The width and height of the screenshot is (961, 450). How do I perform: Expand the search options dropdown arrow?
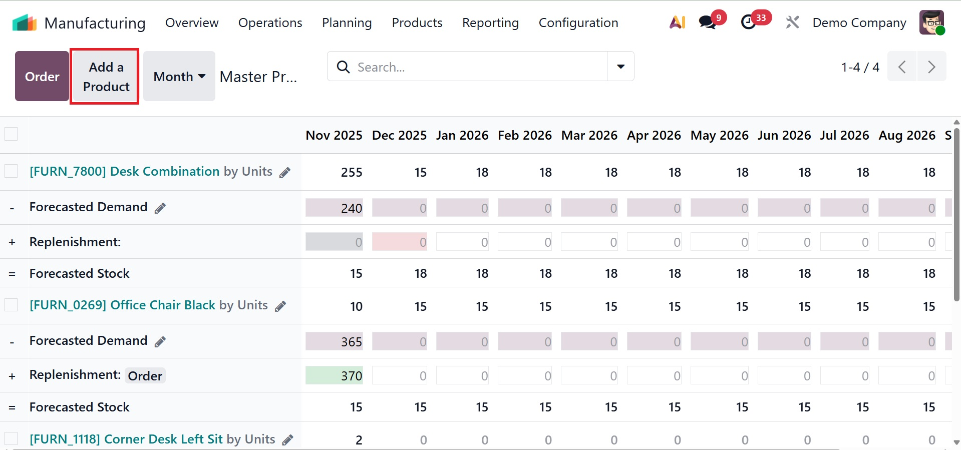coord(620,67)
